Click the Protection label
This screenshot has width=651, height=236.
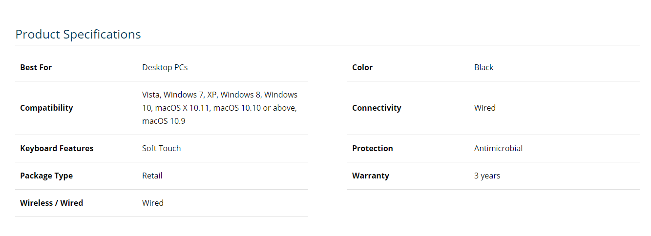372,148
